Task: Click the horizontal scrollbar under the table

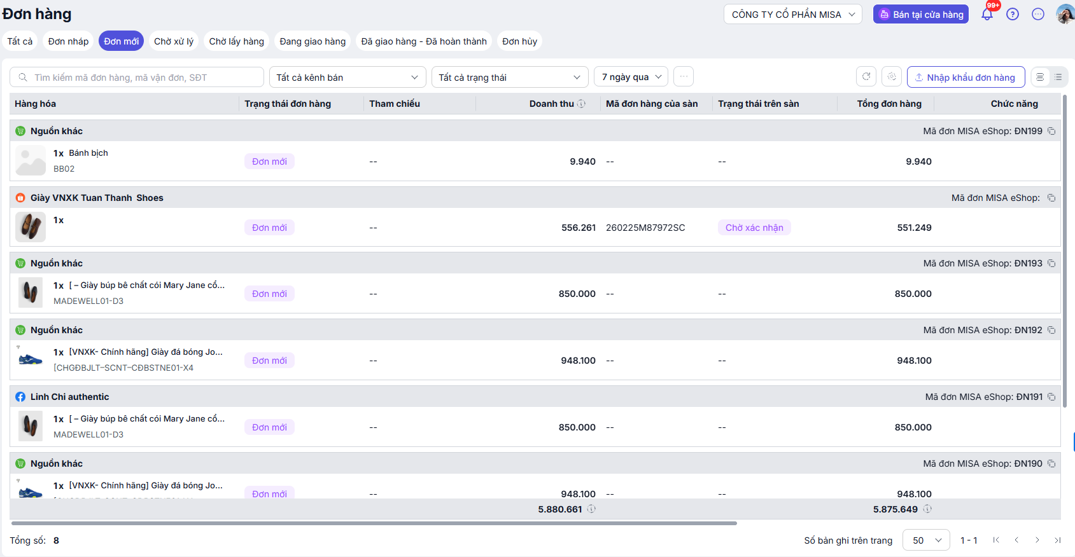Action: [x=374, y=523]
